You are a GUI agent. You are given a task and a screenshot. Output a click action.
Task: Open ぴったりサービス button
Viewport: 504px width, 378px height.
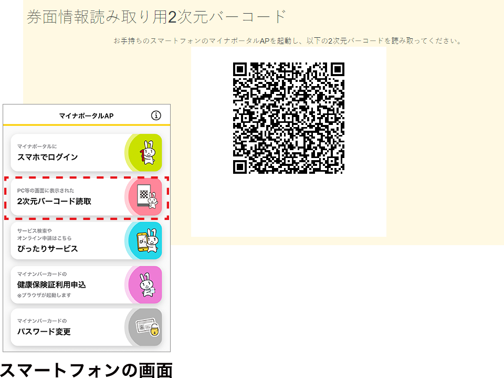coord(86,241)
